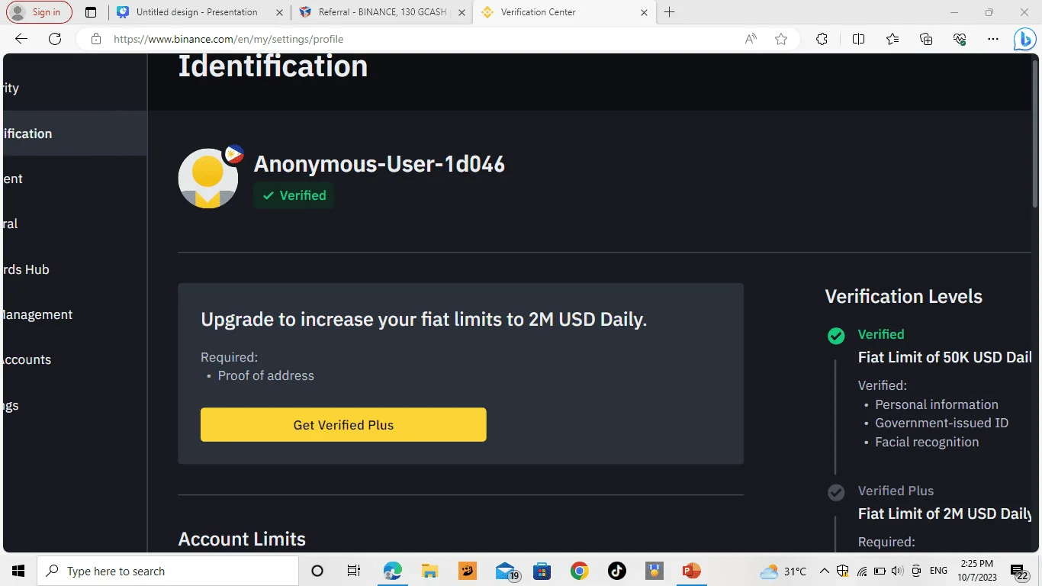This screenshot has width=1042, height=586.
Task: Click the grey Verified Plus level checkmark
Action: [x=836, y=492]
